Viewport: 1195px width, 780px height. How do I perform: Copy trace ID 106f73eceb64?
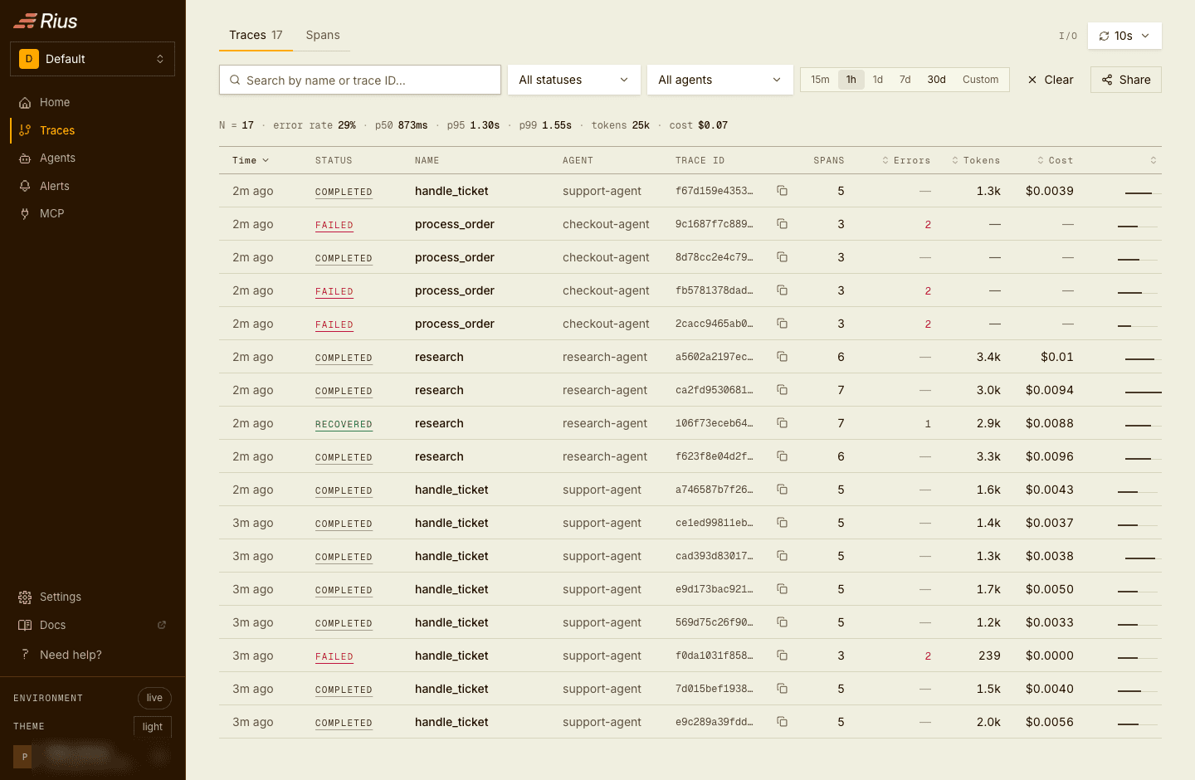click(782, 423)
